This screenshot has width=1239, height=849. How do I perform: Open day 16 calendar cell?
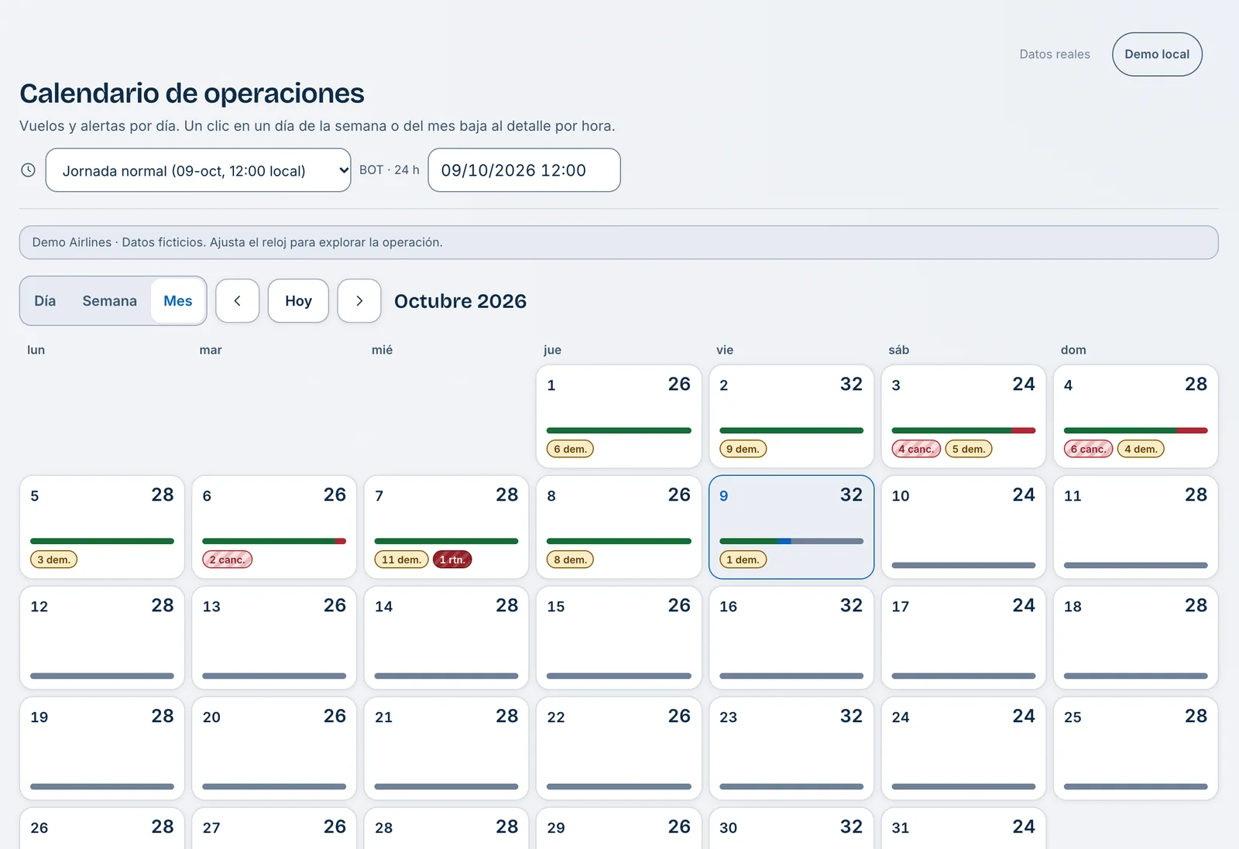[x=791, y=638]
